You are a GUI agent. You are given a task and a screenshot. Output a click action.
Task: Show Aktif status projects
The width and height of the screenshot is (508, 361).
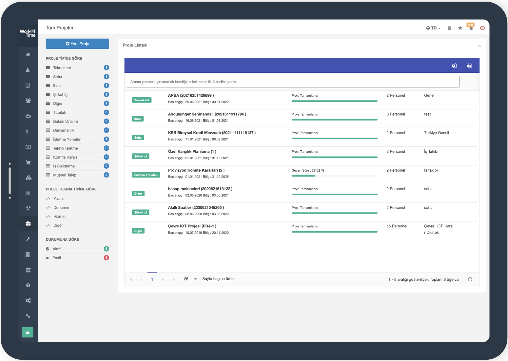point(77,249)
